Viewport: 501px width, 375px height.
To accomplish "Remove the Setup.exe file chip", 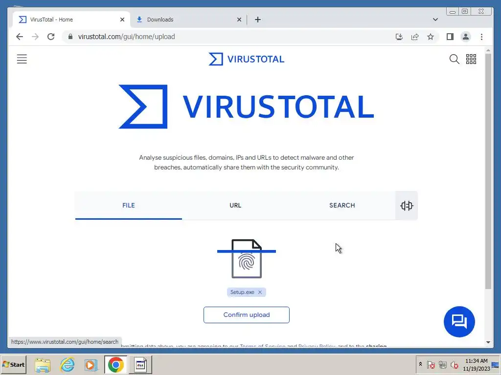I will click(260, 292).
